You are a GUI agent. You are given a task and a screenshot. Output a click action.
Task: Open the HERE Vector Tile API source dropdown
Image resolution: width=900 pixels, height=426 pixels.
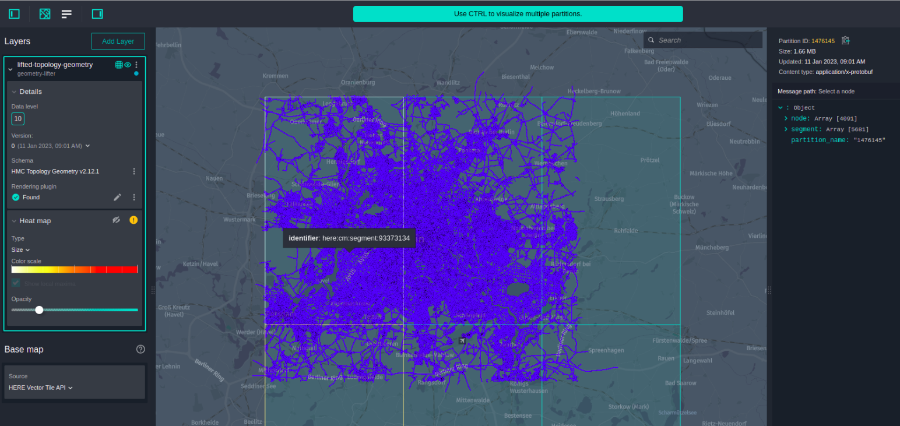(x=41, y=388)
